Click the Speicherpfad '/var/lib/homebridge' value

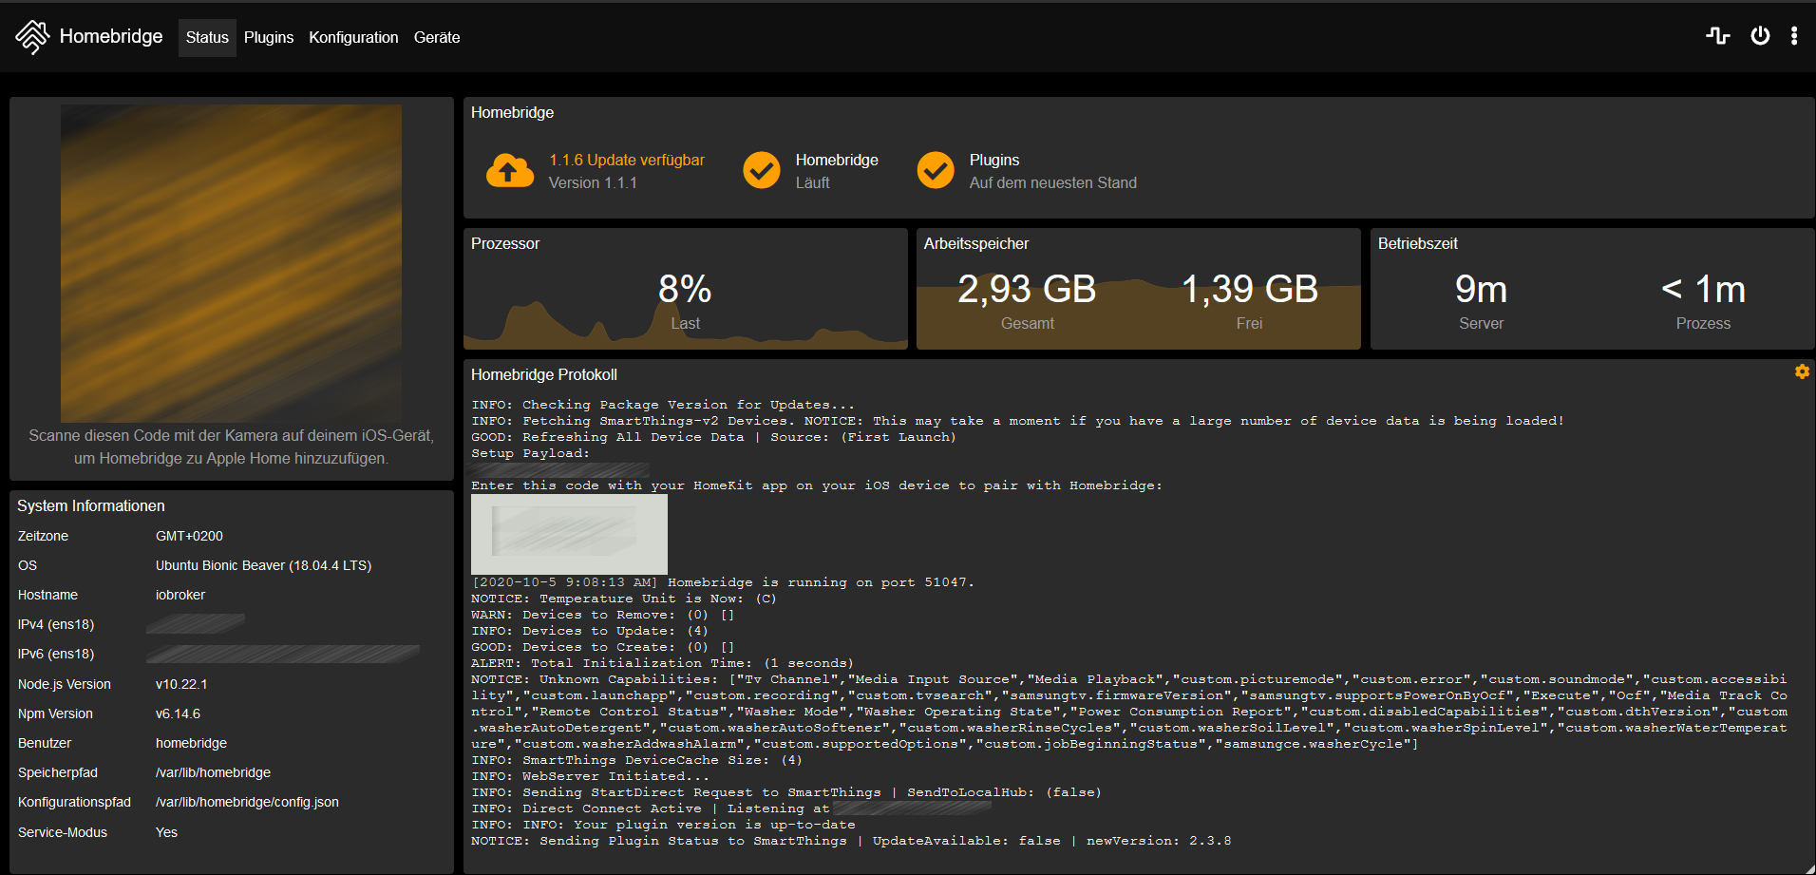tap(213, 772)
